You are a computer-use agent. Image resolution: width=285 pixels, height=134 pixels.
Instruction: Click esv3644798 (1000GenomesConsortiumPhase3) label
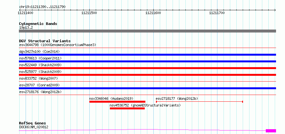pos(58,45)
